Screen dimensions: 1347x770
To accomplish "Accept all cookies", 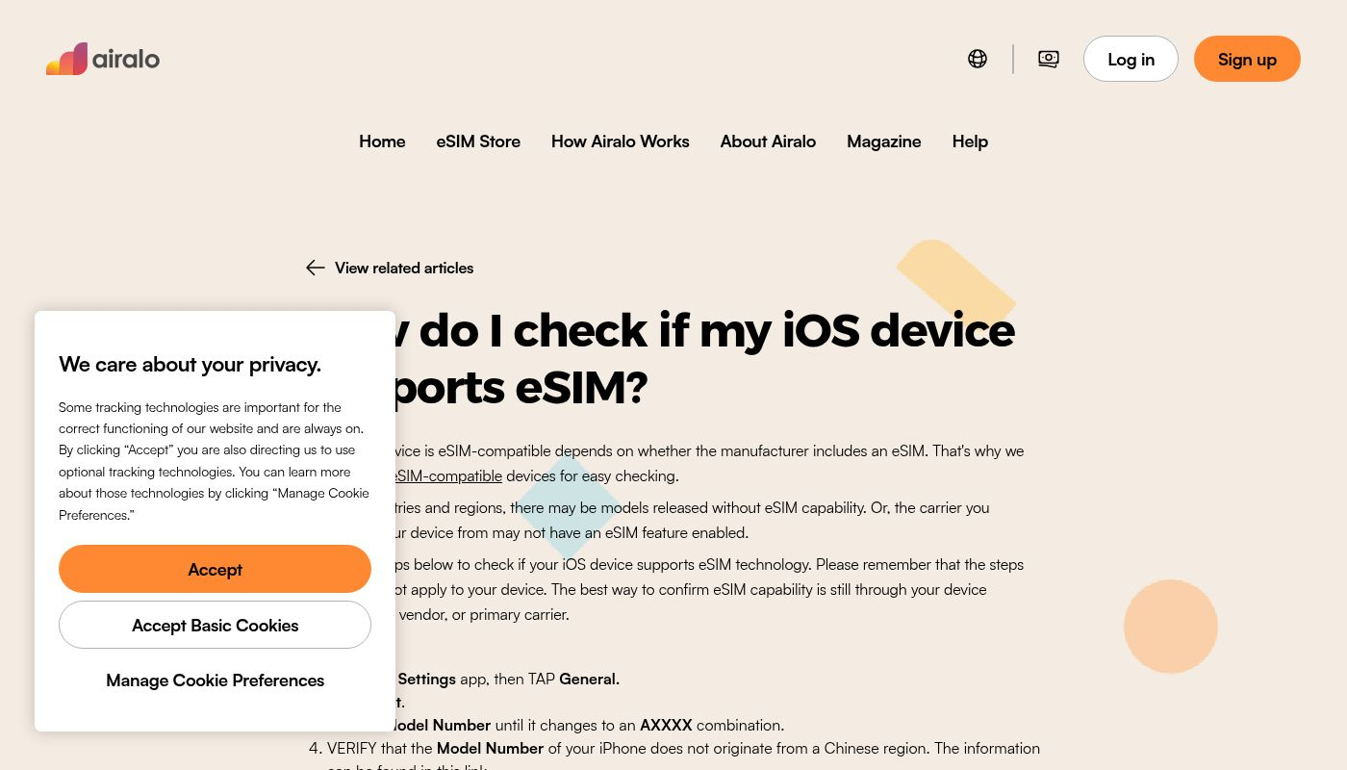I will click(x=215, y=569).
